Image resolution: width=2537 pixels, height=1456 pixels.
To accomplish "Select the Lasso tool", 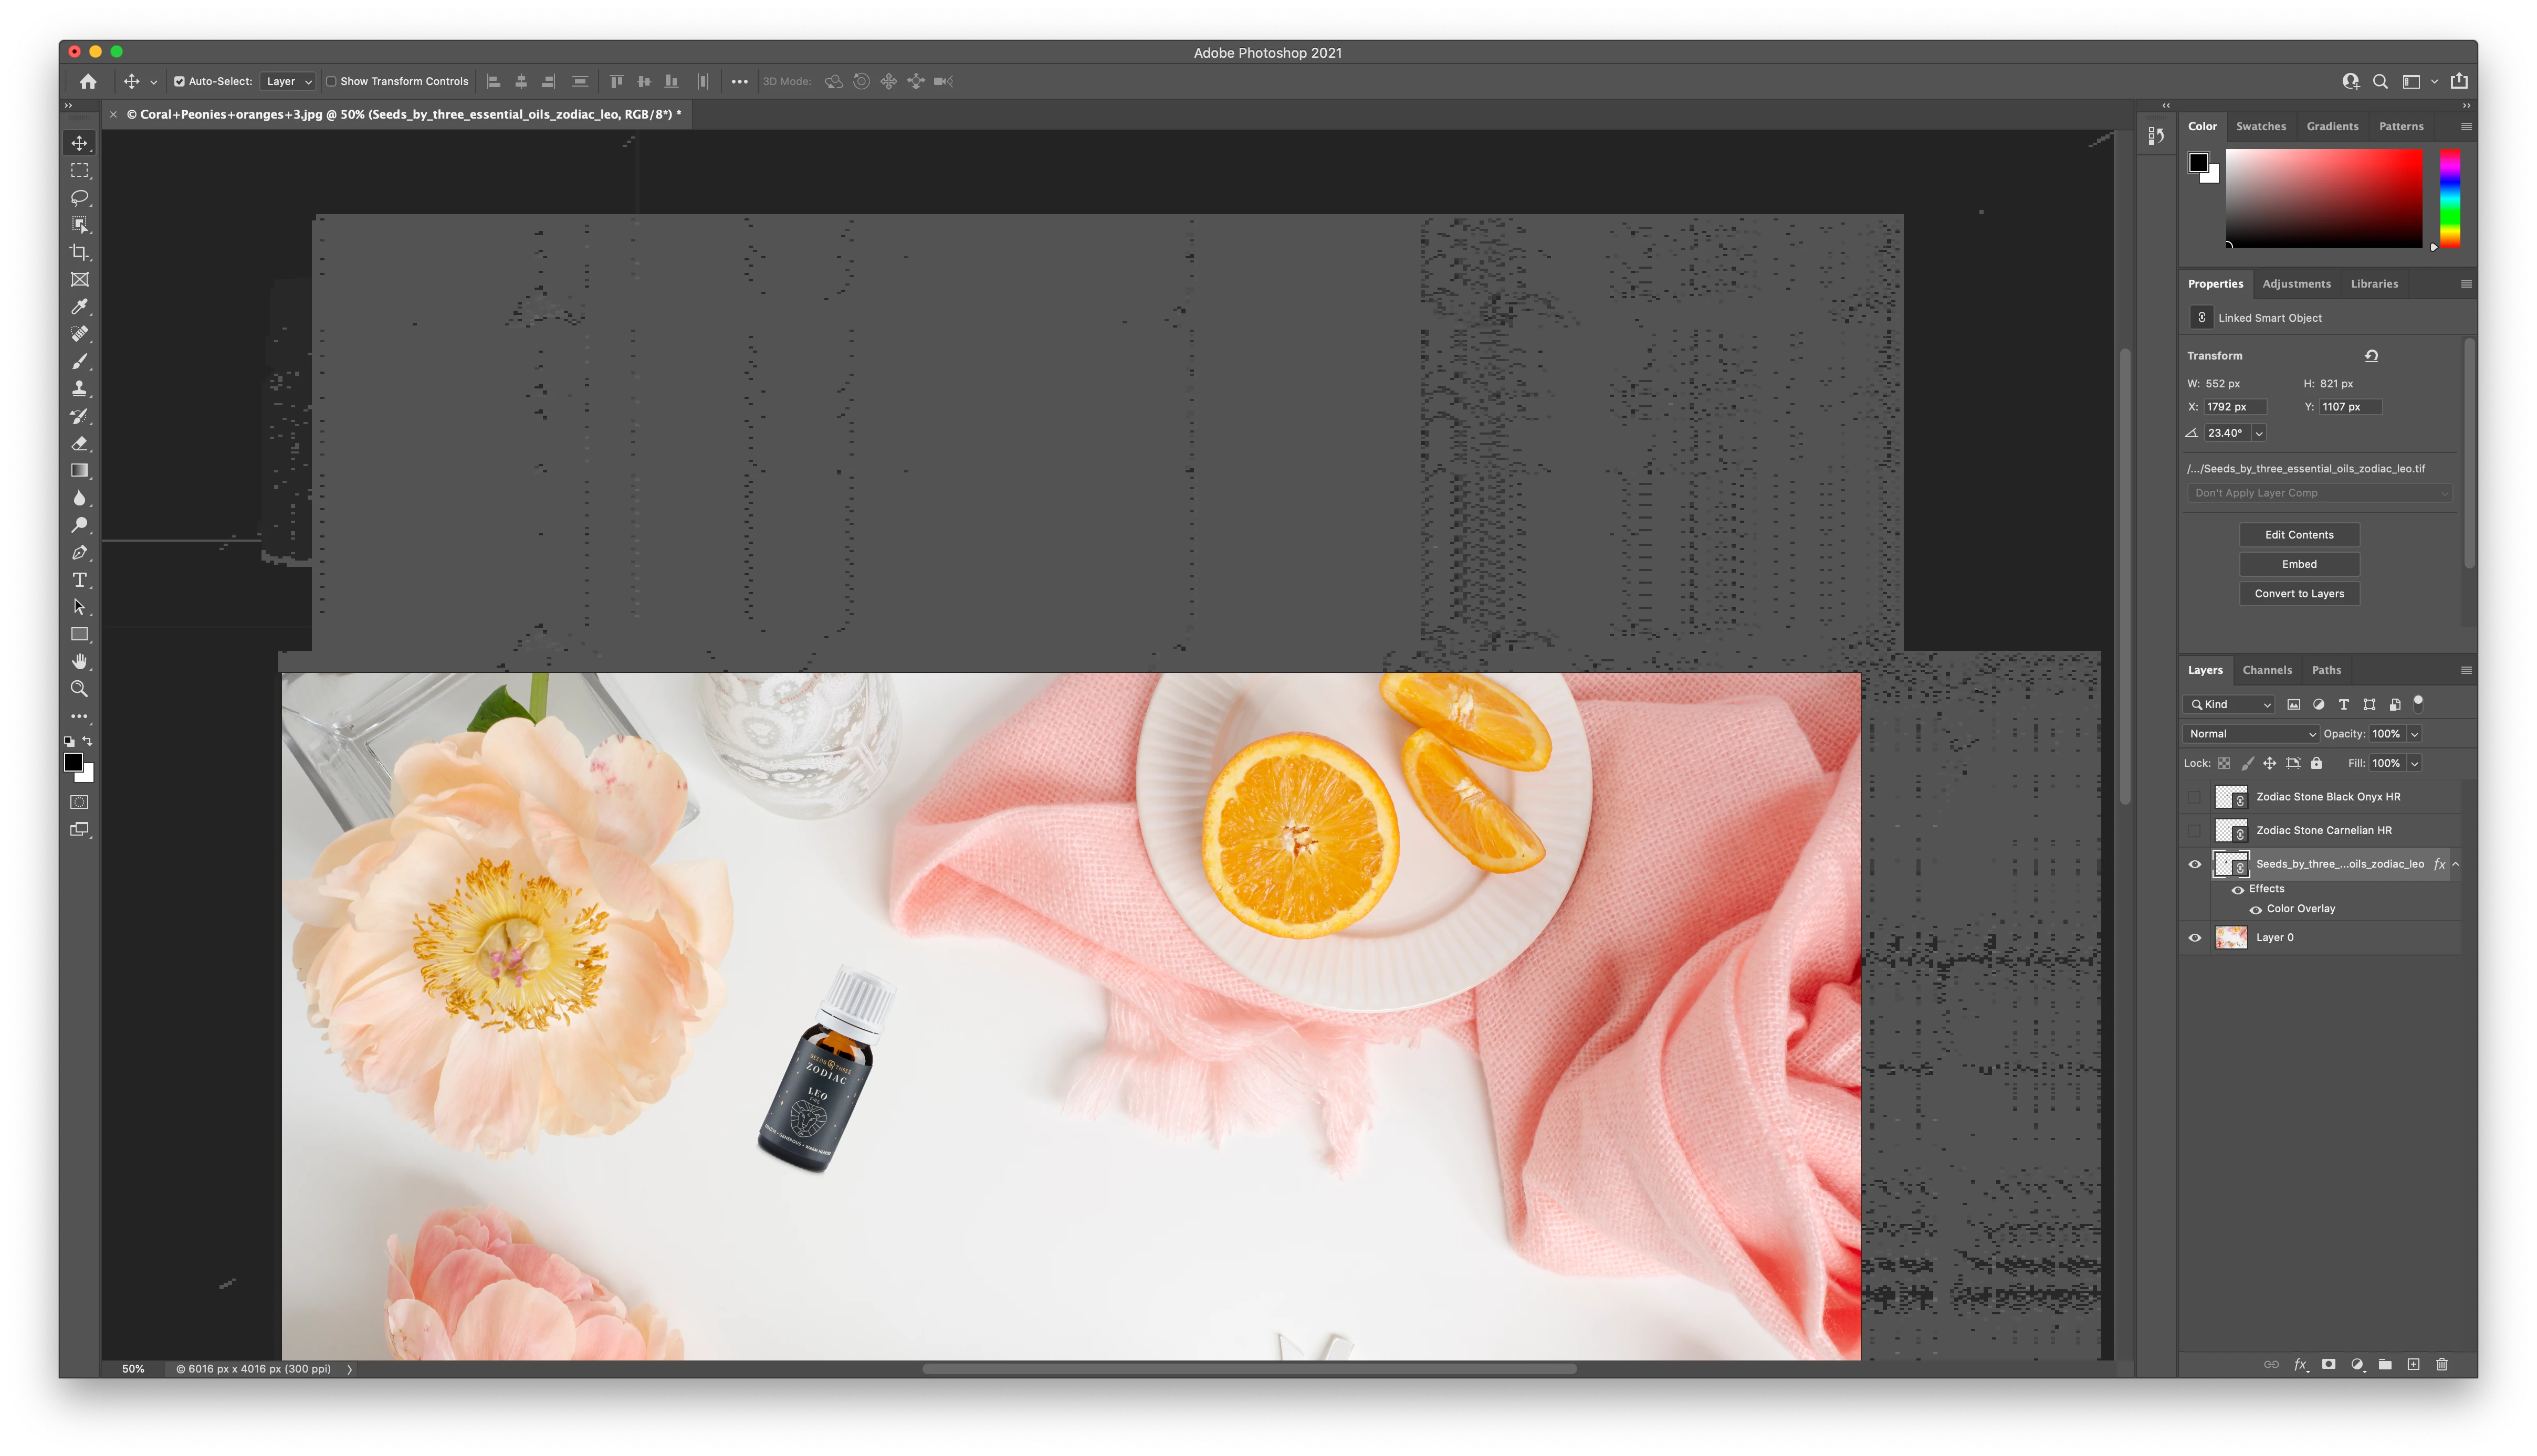I will pyautogui.click(x=80, y=197).
